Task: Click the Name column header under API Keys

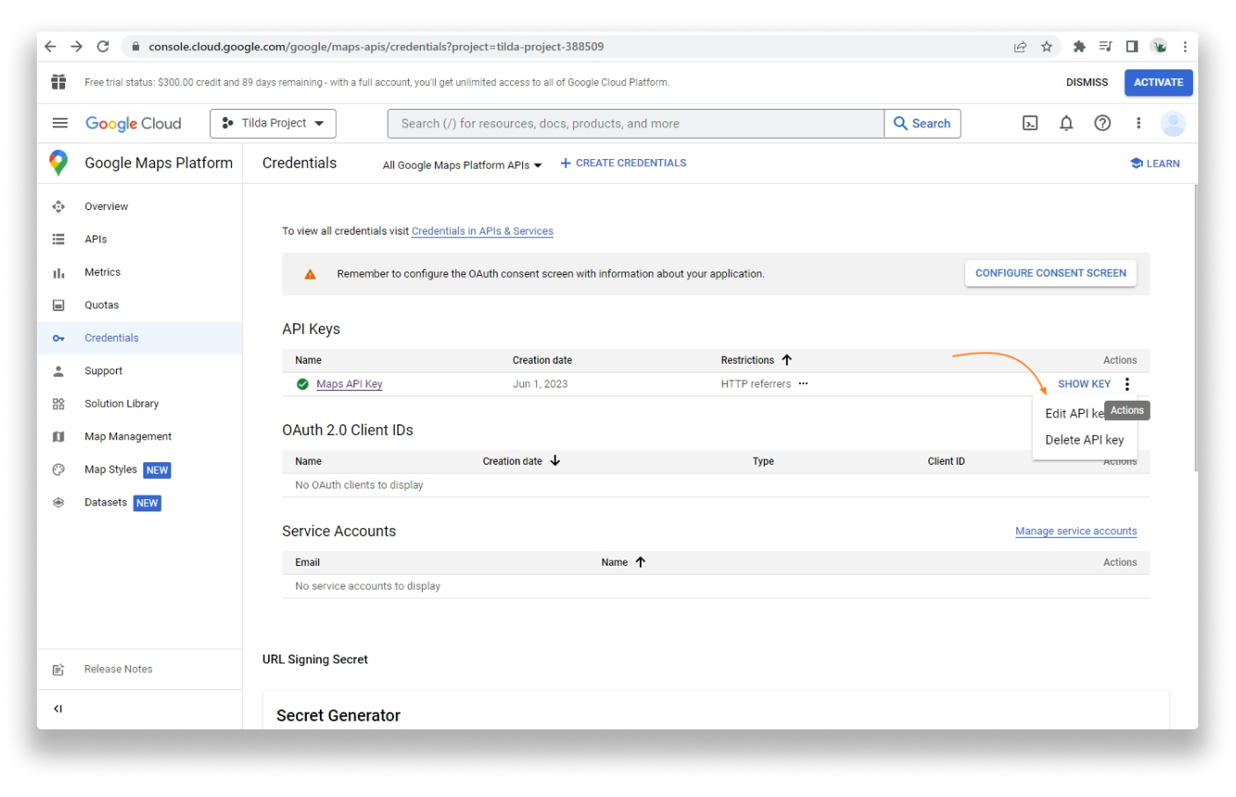Action: [x=309, y=360]
